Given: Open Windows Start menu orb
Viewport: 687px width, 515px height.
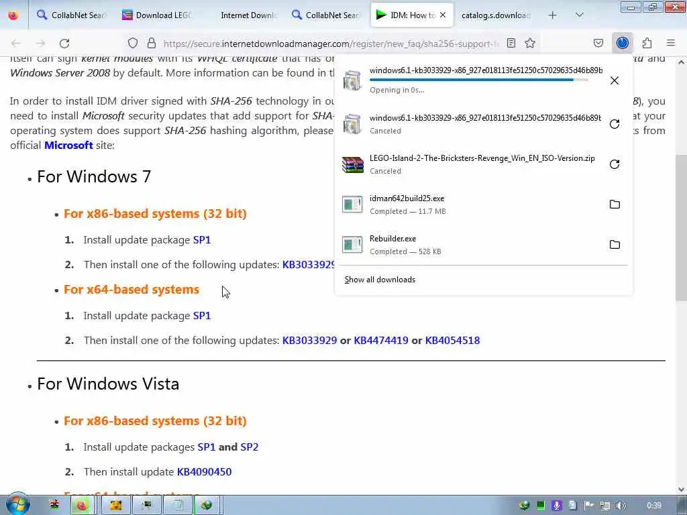Looking at the screenshot, I should tap(17, 505).
